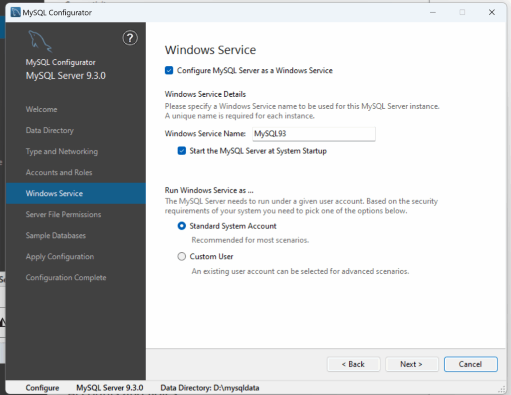Viewport: 511px width, 395px height.
Task: Click the MySQL dolphin logo
Action: coord(39,41)
